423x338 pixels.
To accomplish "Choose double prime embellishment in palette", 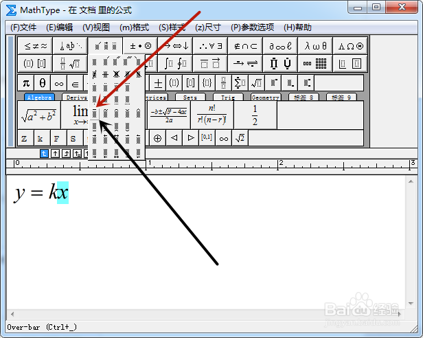I will click(x=117, y=62).
